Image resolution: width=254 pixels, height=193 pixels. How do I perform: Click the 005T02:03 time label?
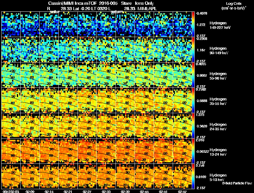[x=11, y=191]
